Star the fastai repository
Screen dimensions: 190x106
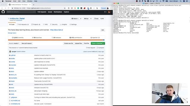click(x=86, y=19)
